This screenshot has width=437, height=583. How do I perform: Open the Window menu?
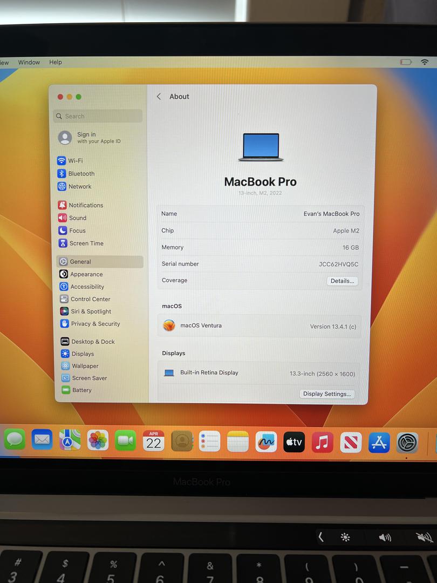[x=29, y=63]
